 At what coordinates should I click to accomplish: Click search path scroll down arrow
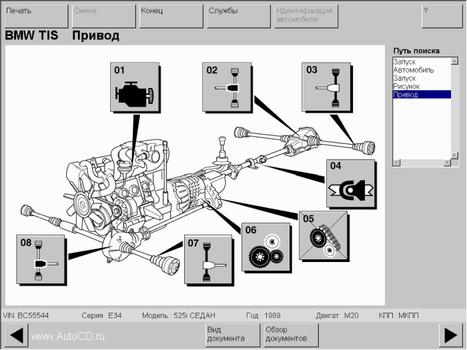(x=454, y=155)
